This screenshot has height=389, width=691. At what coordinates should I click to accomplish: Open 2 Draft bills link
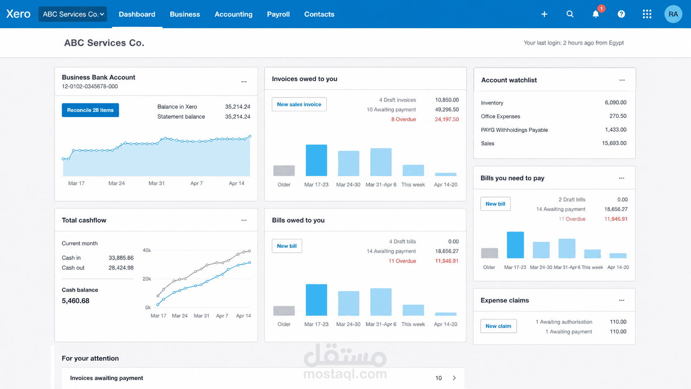point(572,200)
